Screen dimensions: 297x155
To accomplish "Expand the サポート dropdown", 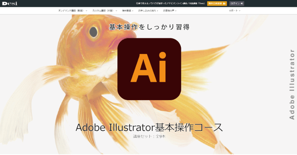I will click(x=234, y=11).
